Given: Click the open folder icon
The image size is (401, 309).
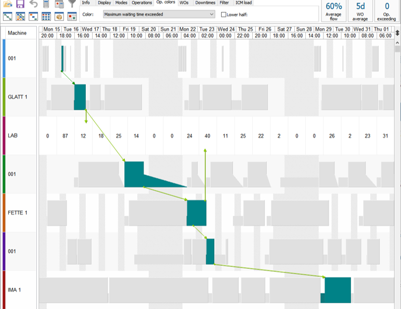Looking at the screenshot, I should coord(7,4).
